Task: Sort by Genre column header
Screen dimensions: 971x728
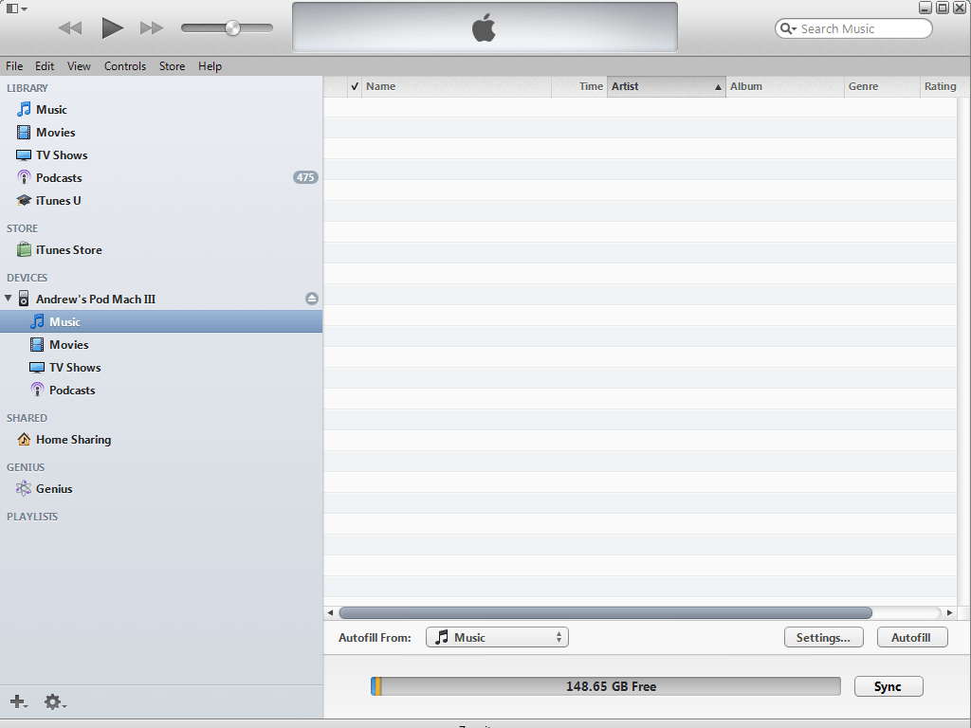Action: [882, 86]
